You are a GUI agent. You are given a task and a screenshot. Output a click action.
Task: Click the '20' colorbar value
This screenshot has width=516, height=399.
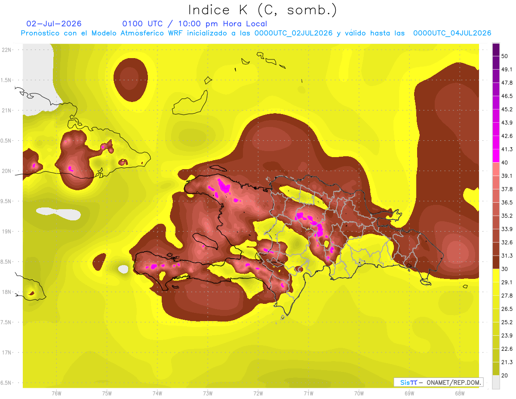(x=506, y=376)
